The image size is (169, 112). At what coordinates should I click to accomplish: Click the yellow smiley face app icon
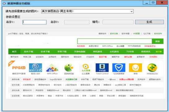point(136,68)
